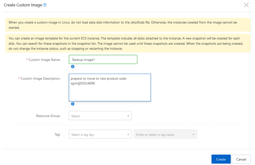This screenshot has height=165, width=255.
Task: Click the sgcmjj00024896 text in the description
Action: (83, 83)
